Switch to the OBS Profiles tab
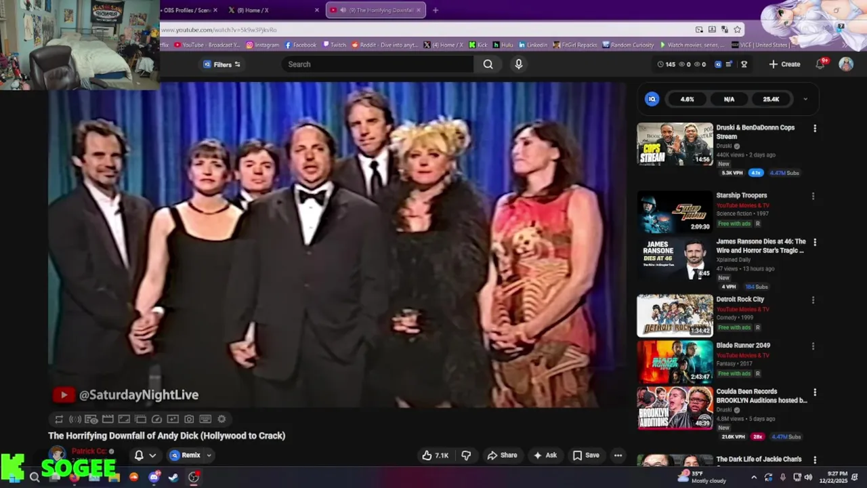The width and height of the screenshot is (867, 488). pos(188,10)
